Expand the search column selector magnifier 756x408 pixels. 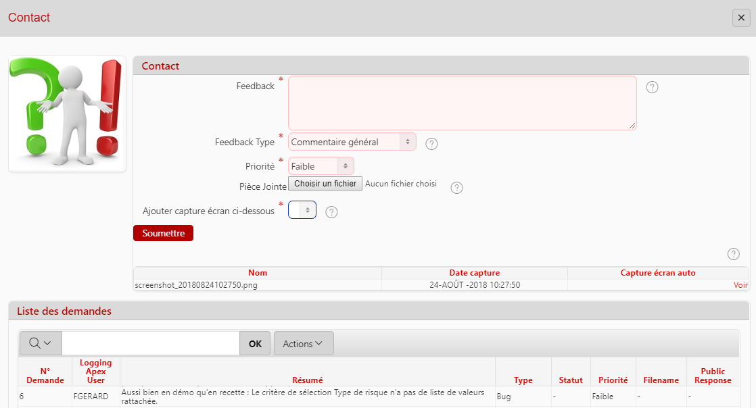tap(41, 343)
